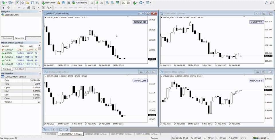Viewport: 275px width, 140px height.
Task: Switch chart to bar chart mode
Action: 92,3
